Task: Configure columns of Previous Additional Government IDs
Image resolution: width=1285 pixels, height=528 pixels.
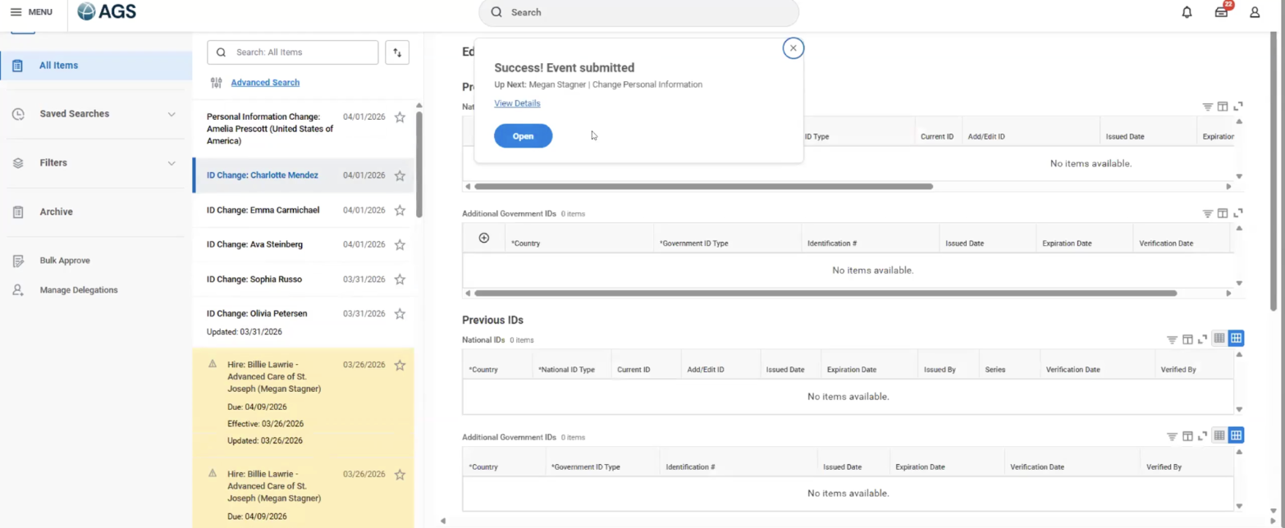Action: tap(1187, 436)
